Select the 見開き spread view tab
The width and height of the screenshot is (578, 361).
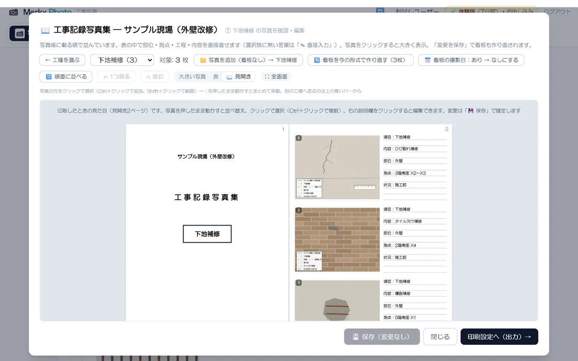[238, 77]
